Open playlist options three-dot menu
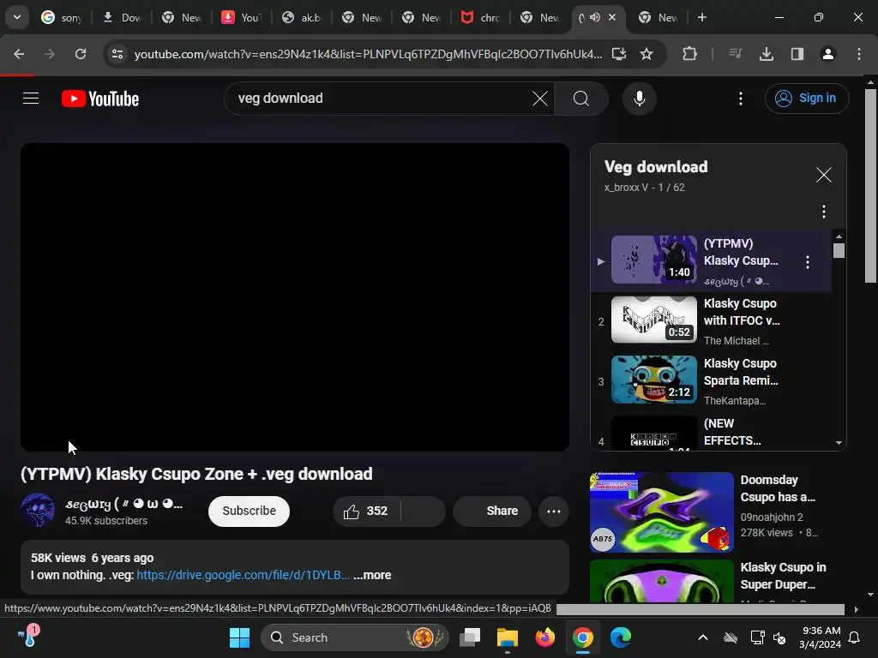 tap(823, 212)
